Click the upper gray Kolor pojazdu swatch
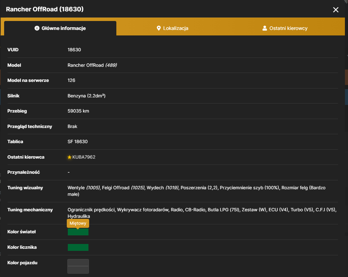The image size is (348, 277). tap(78, 263)
